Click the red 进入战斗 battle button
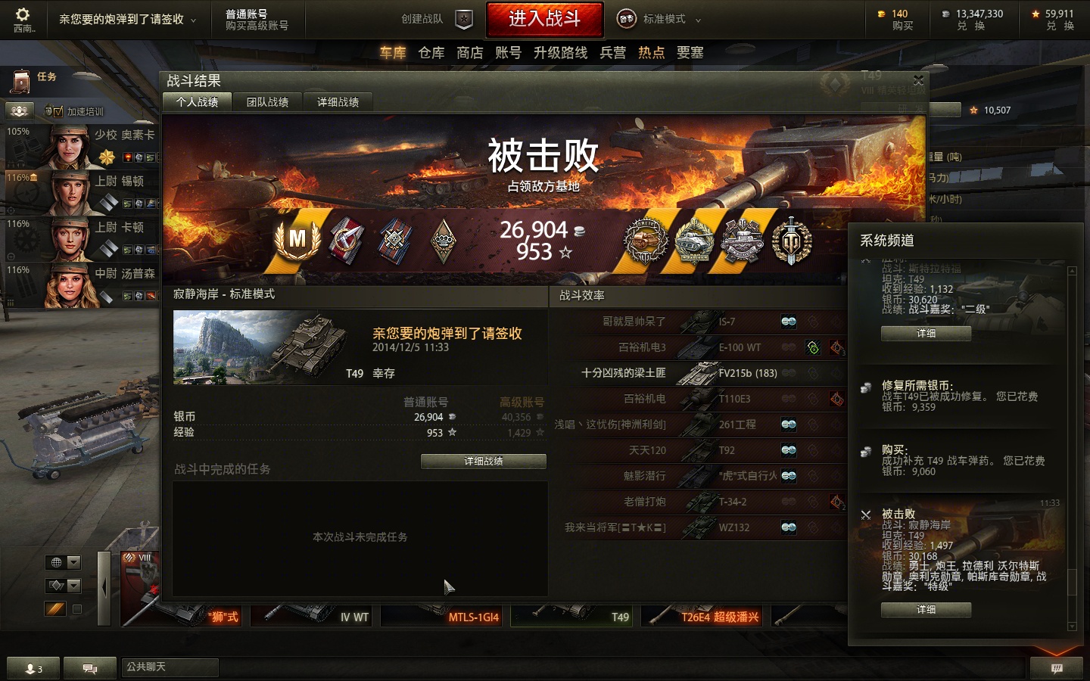This screenshot has width=1090, height=681. tap(544, 19)
